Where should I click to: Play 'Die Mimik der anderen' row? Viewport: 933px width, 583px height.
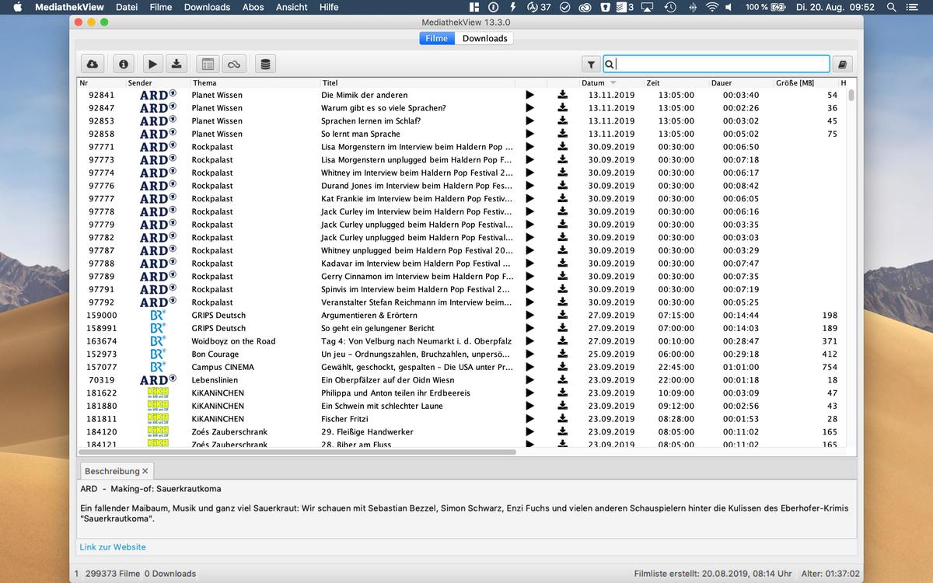click(530, 95)
